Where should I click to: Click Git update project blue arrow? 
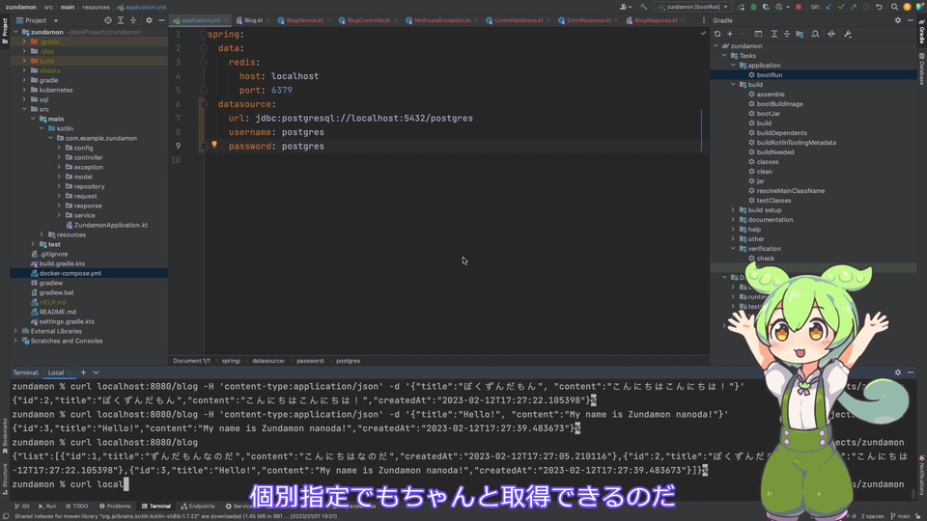pyautogui.click(x=829, y=7)
